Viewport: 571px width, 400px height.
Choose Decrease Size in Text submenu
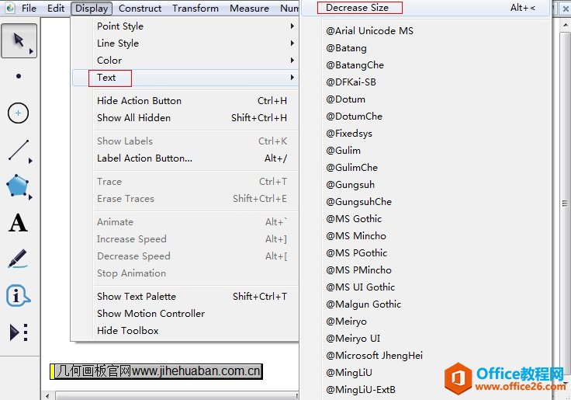tap(425, 8)
